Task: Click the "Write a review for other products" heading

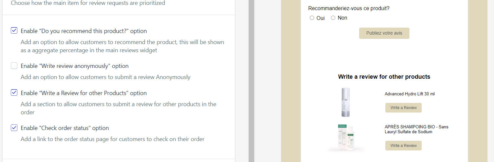Action: point(384,77)
